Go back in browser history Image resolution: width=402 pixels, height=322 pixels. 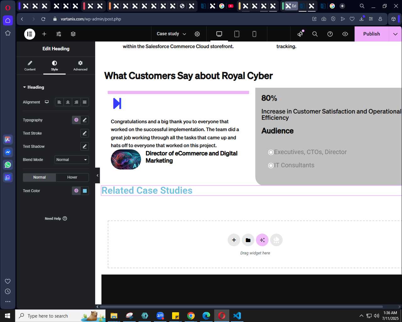click(x=22, y=19)
